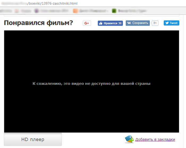186x148 pixels.
Task: Click the VK share counter showing 31
Action: [x=155, y=23]
